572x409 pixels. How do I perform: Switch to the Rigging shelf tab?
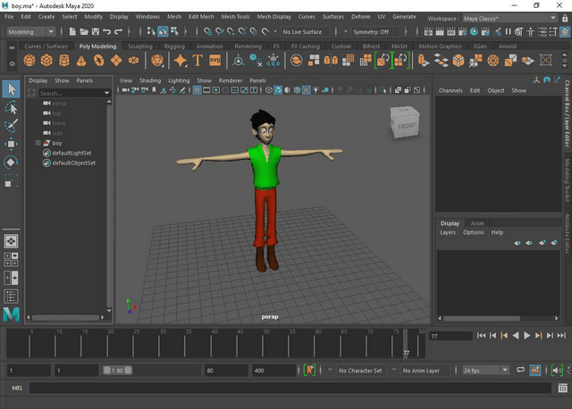pyautogui.click(x=174, y=46)
